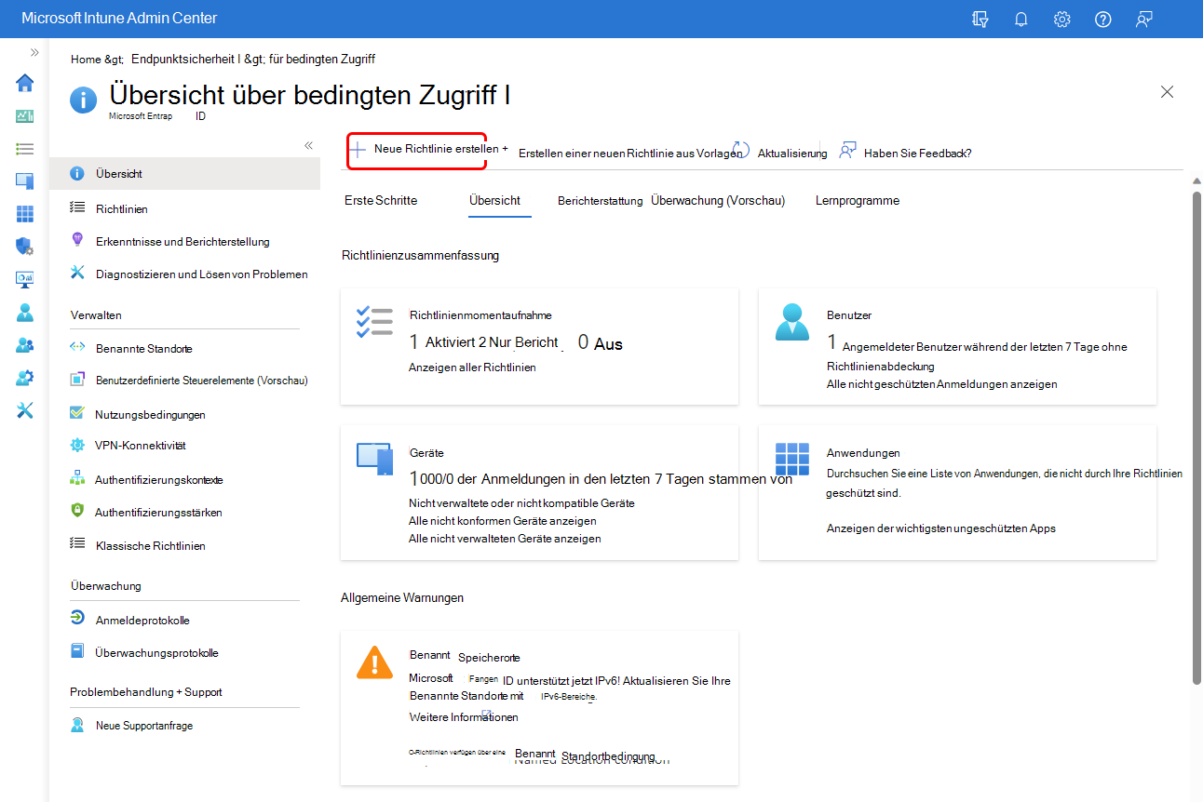
Task: Expand the left rail with double chevron
Action: pos(34,52)
